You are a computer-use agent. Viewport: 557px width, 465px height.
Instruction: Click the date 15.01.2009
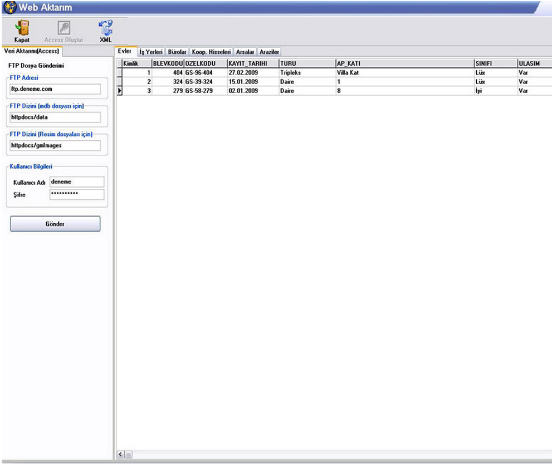point(253,82)
